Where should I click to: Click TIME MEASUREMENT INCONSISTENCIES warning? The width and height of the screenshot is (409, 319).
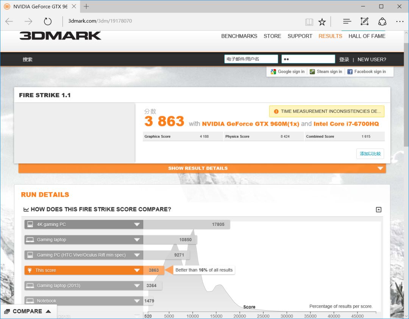(327, 112)
